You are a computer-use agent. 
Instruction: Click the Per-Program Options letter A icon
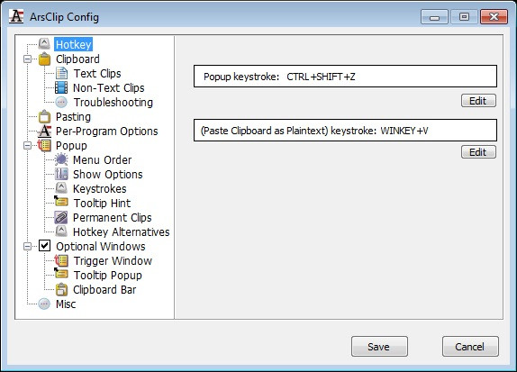click(x=44, y=131)
